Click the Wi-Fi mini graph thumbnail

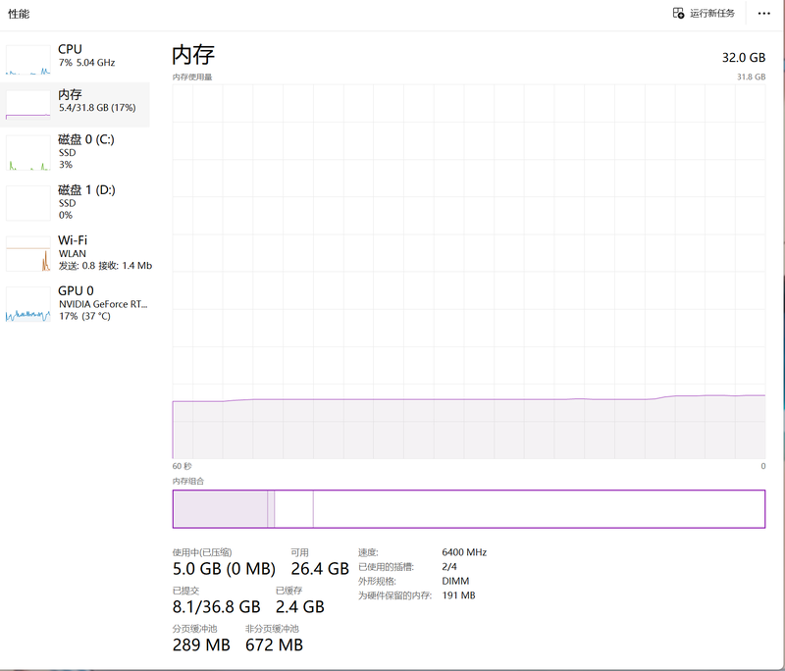[x=28, y=254]
